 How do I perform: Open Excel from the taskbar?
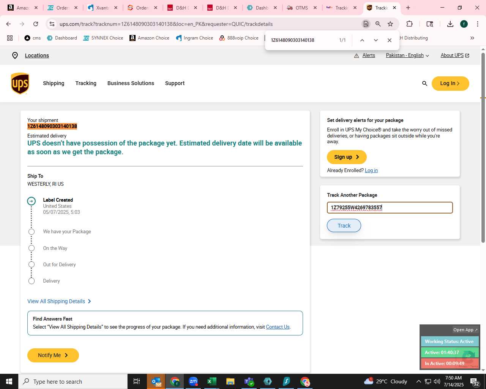(x=212, y=381)
